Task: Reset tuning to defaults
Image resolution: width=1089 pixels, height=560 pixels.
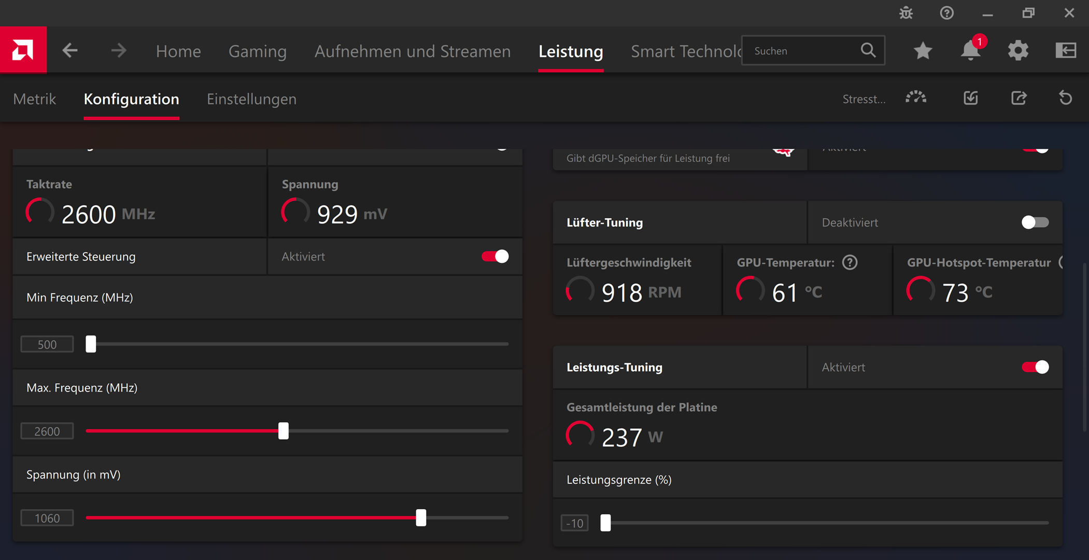Action: (1065, 98)
